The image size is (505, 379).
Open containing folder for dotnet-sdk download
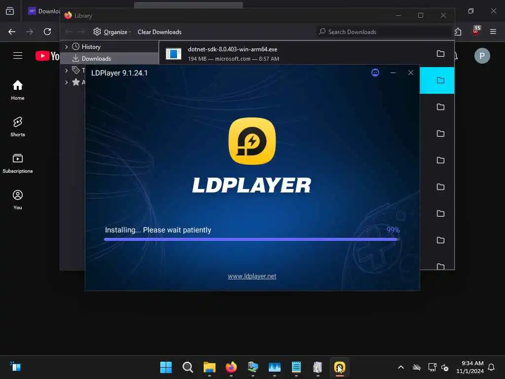(440, 53)
